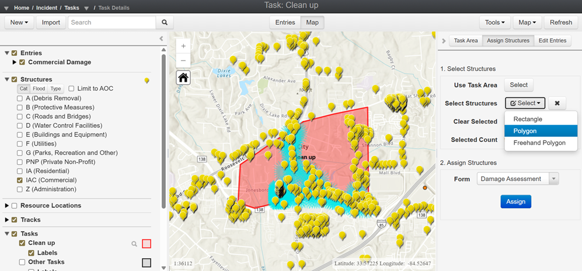
Task: Open the New dropdown button
Action: click(x=19, y=22)
